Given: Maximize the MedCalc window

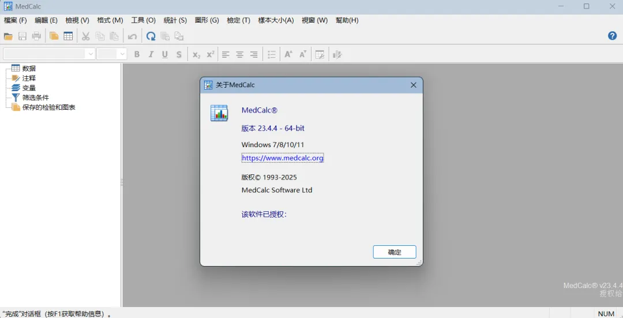Looking at the screenshot, I should pyautogui.click(x=587, y=6).
